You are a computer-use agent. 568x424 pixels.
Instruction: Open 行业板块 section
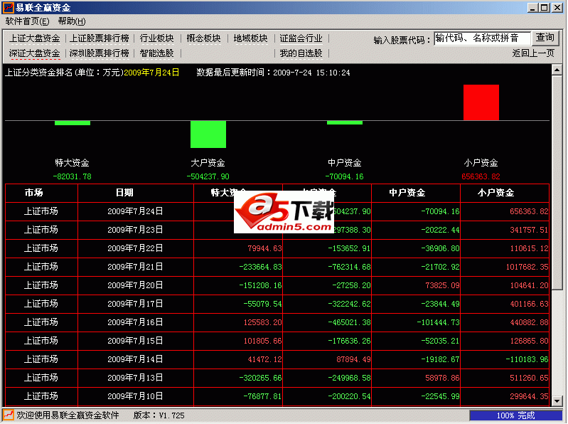[x=157, y=38]
